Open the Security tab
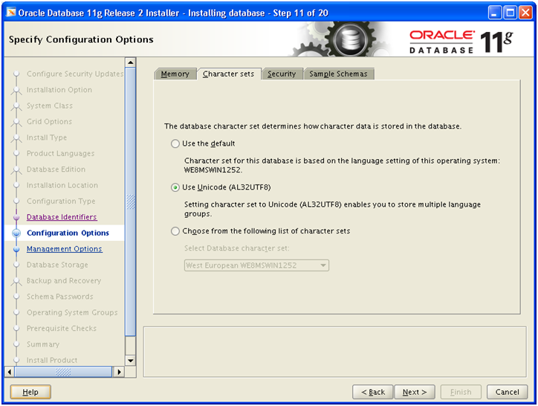 click(x=282, y=74)
